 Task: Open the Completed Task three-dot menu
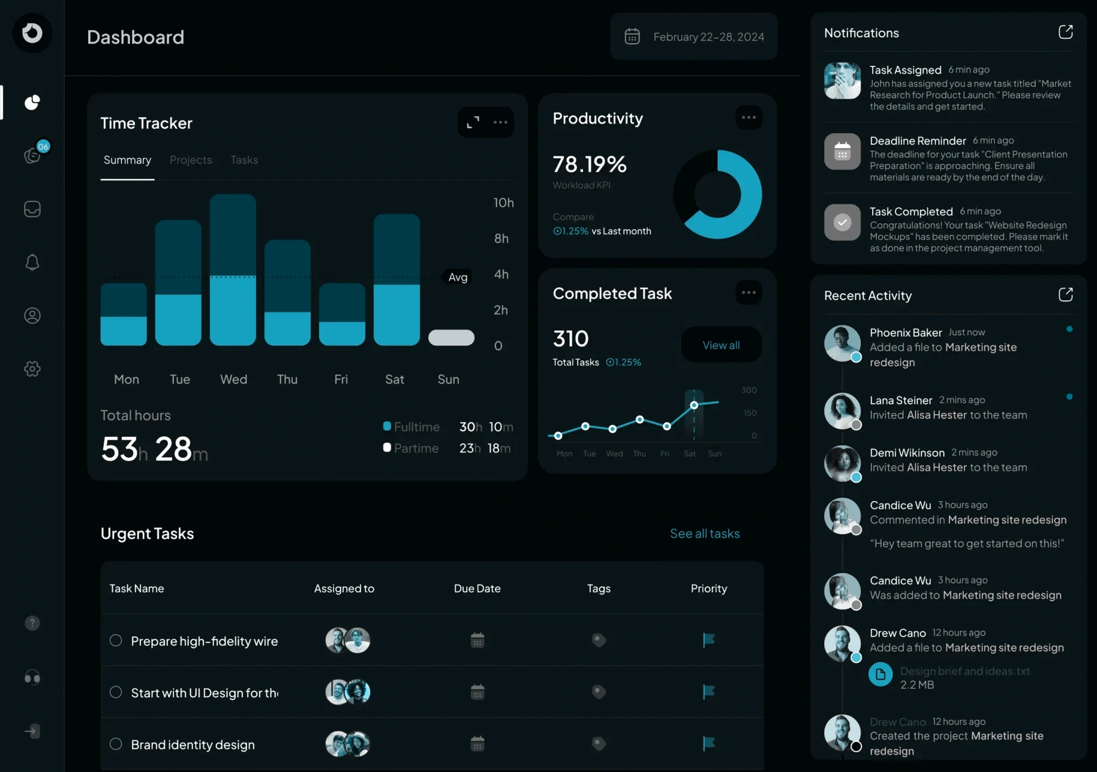pos(749,292)
